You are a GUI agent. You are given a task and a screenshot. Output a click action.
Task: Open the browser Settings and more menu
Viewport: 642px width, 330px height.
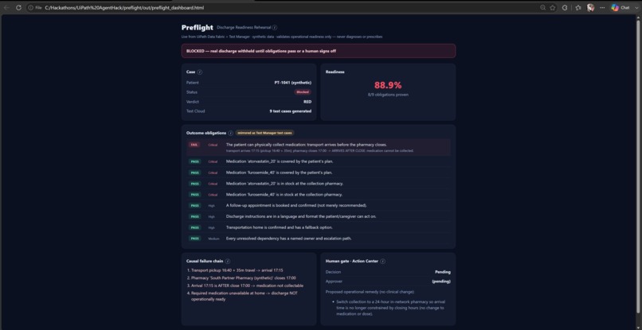tap(602, 8)
